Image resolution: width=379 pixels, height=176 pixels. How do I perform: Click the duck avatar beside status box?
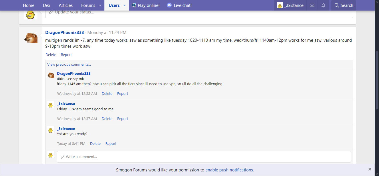click(31, 14)
